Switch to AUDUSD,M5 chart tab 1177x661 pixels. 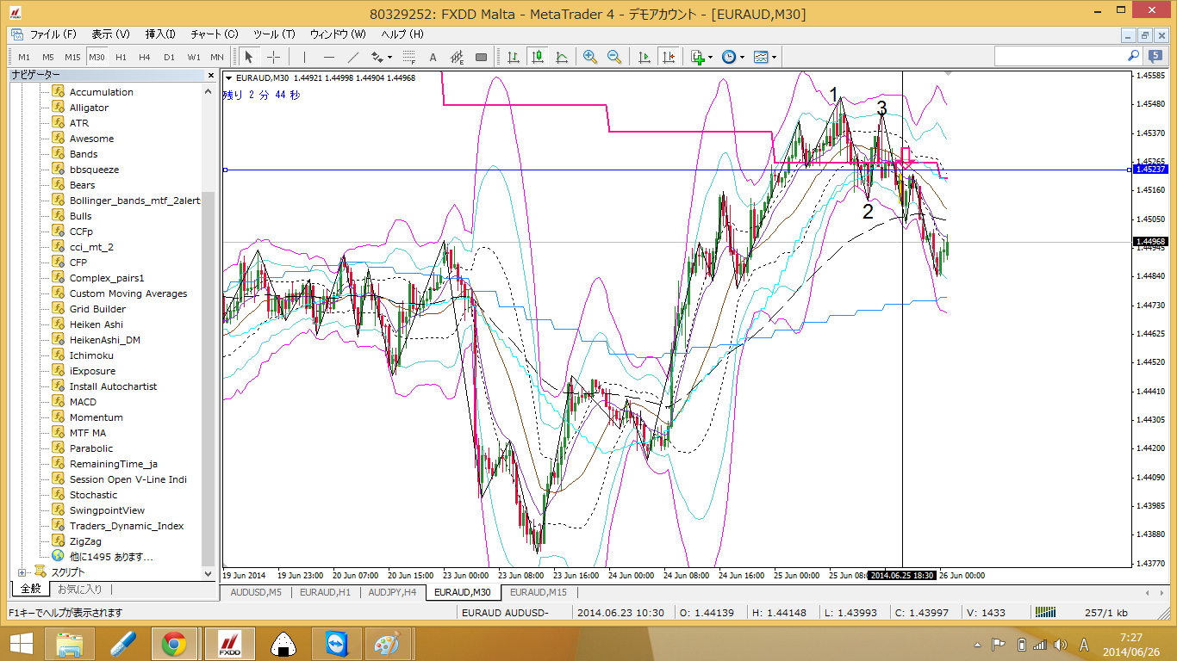coord(257,592)
